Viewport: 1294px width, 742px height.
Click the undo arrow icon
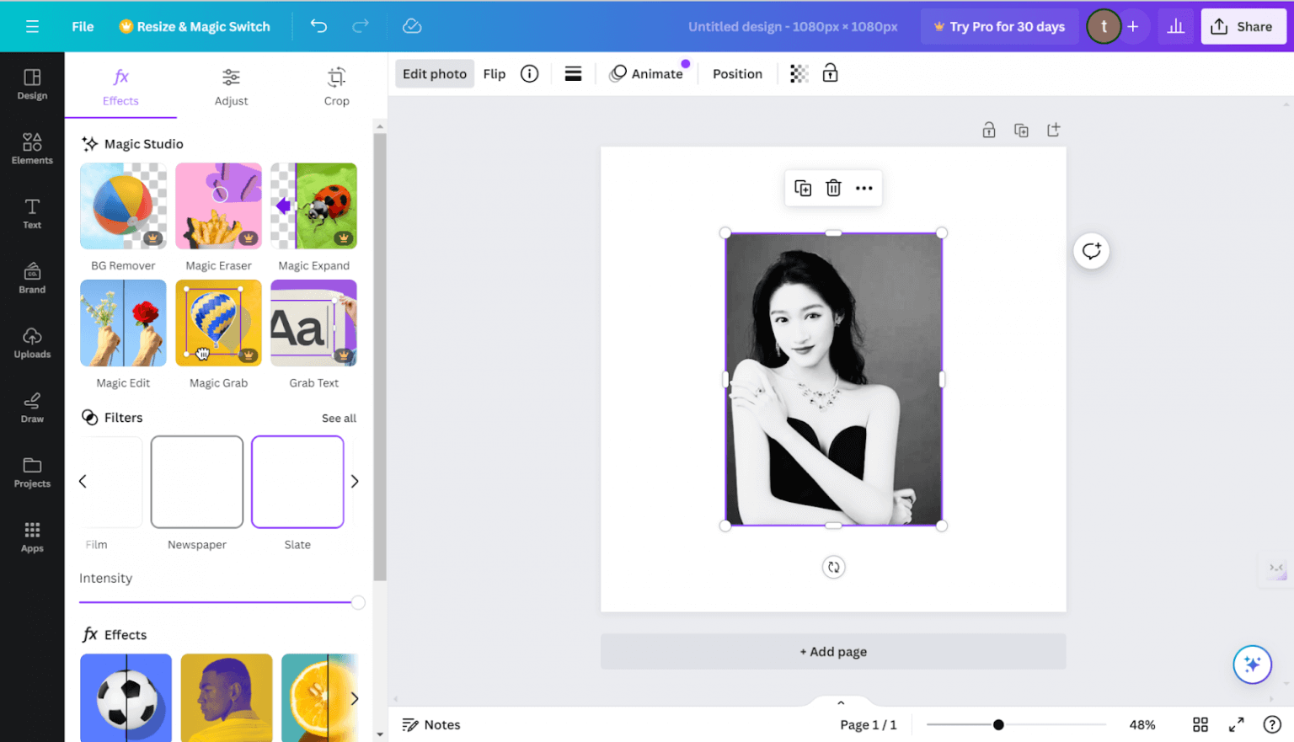tap(318, 26)
